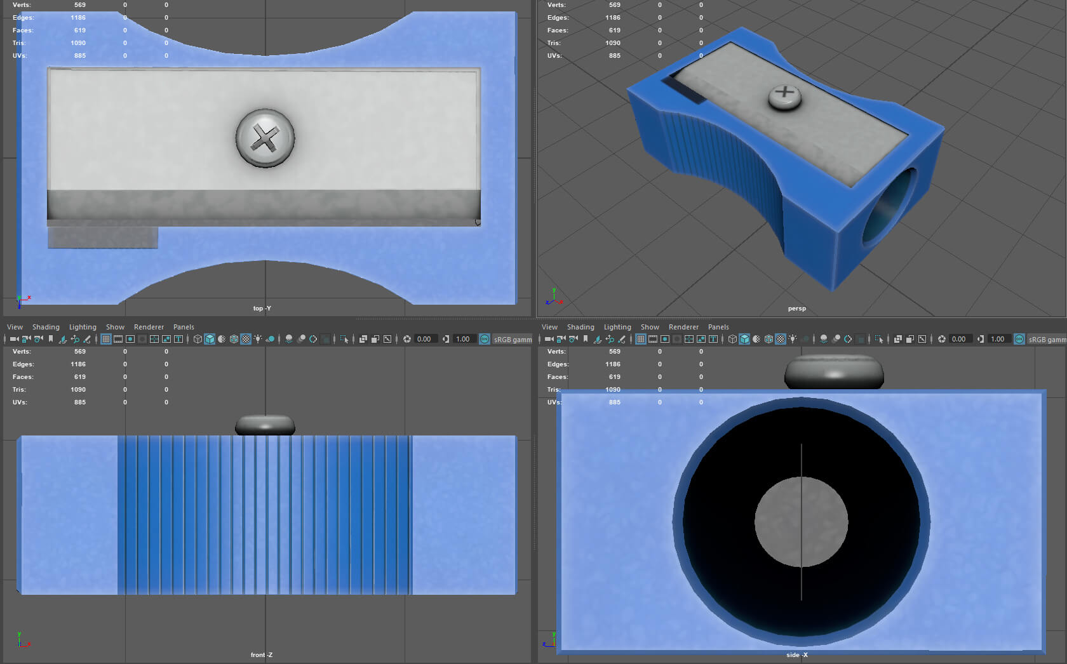1067x664 pixels.
Task: Click Grease Pencil icon in front -Z panel
Action: (x=87, y=339)
